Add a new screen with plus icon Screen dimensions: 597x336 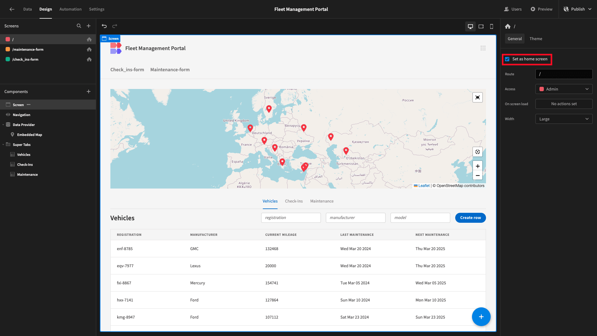[89, 26]
